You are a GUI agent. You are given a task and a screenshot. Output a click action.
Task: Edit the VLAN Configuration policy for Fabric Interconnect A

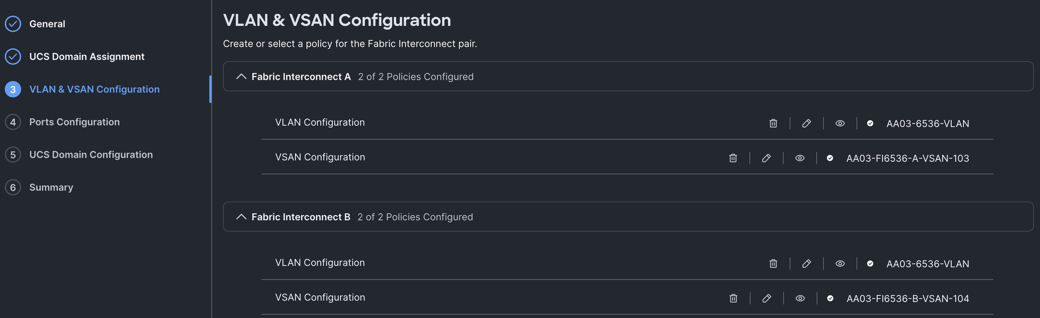point(806,123)
